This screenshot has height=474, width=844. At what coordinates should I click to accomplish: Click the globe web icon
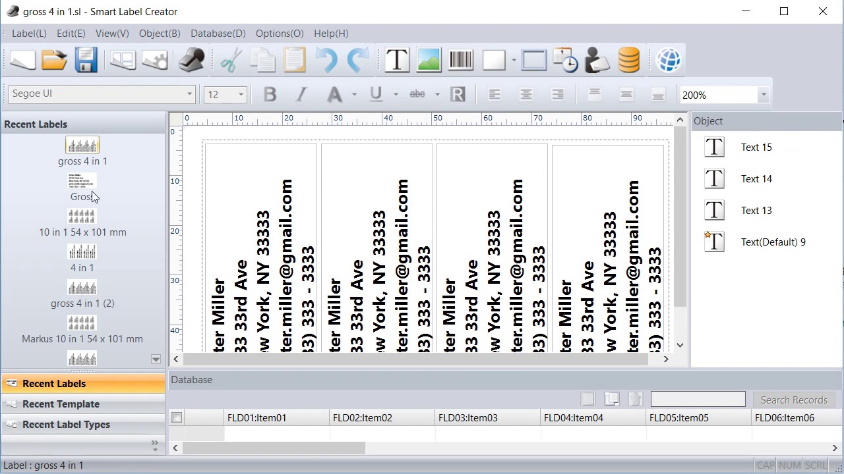pos(669,60)
